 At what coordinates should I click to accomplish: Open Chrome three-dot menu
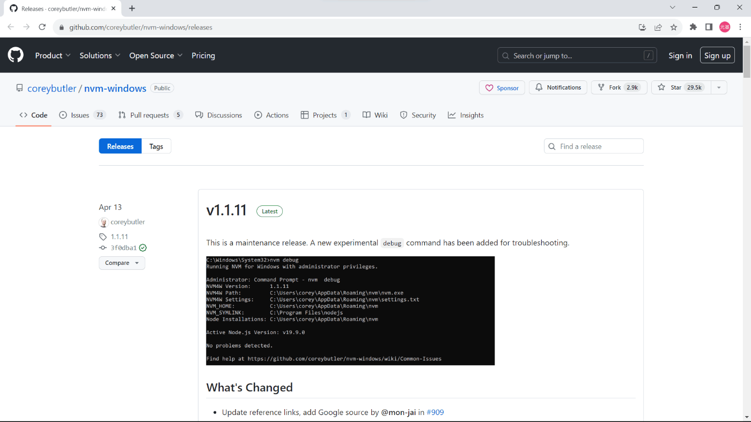[x=740, y=27]
